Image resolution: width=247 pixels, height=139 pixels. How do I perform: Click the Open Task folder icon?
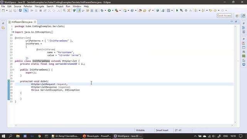145,10
